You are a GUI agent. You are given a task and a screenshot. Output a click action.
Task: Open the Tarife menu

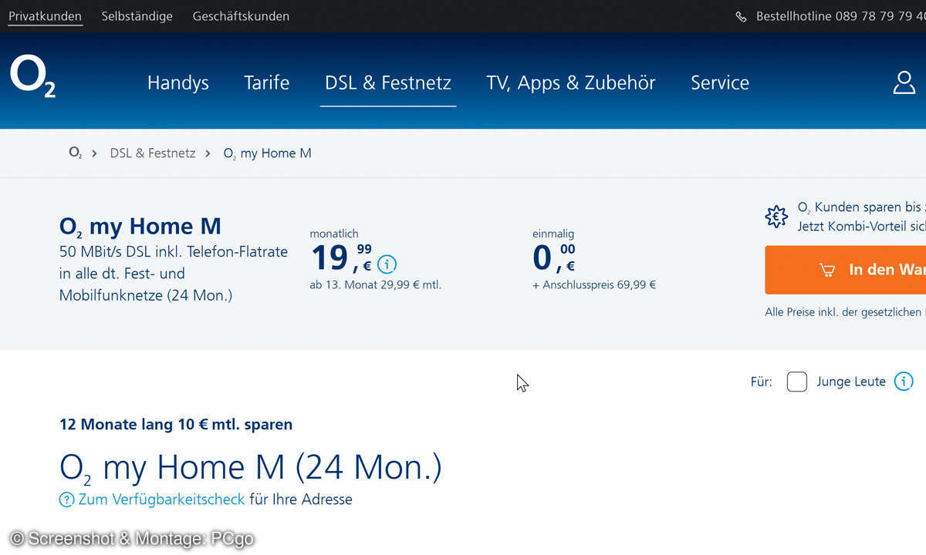tap(267, 82)
